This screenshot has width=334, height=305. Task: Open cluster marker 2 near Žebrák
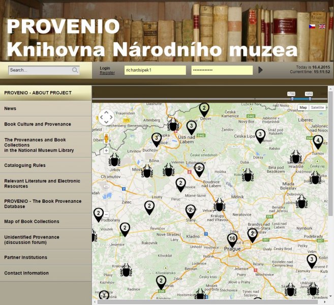coord(161,283)
